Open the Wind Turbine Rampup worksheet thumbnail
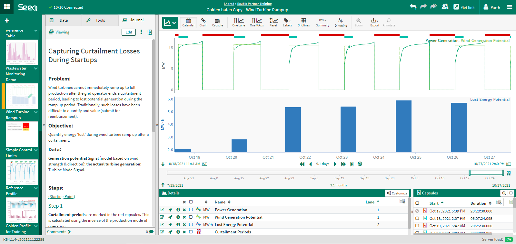 pyautogui.click(x=22, y=96)
